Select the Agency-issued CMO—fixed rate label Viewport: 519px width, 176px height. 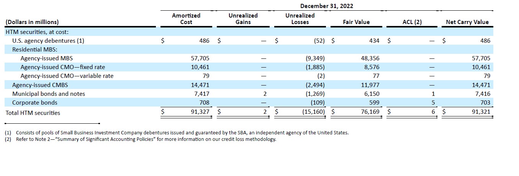[62, 67]
